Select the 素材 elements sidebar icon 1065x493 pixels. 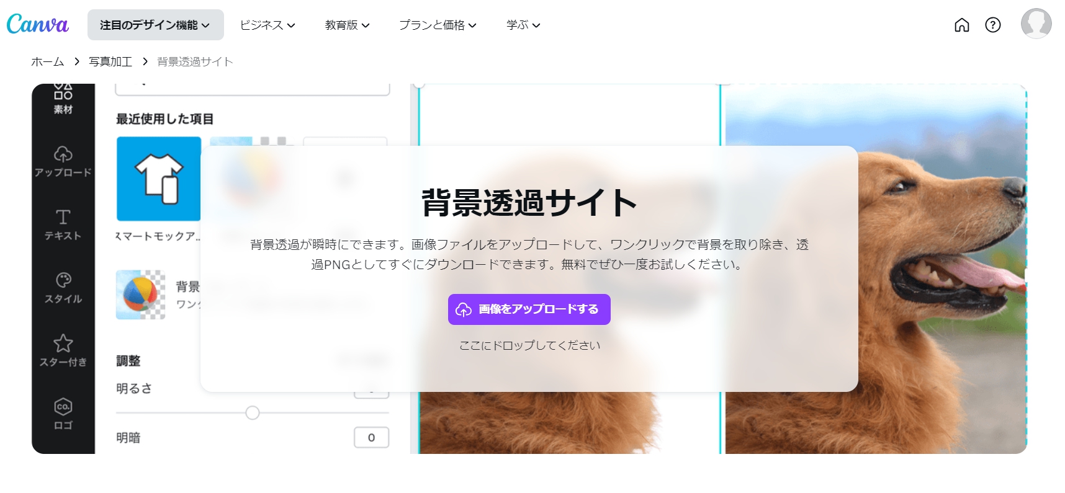(63, 99)
